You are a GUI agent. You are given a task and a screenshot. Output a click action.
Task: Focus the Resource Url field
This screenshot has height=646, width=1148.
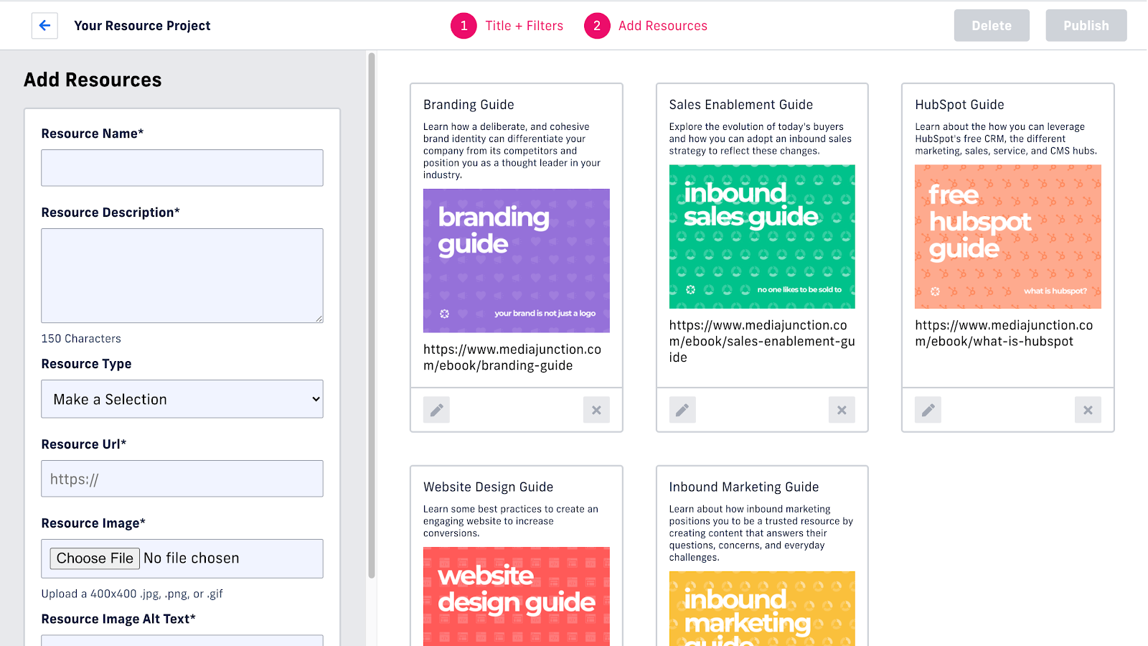(x=182, y=479)
